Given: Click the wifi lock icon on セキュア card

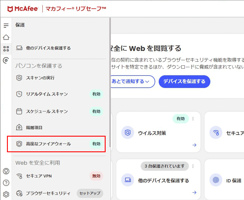Looking at the screenshot, I should coord(216,133).
